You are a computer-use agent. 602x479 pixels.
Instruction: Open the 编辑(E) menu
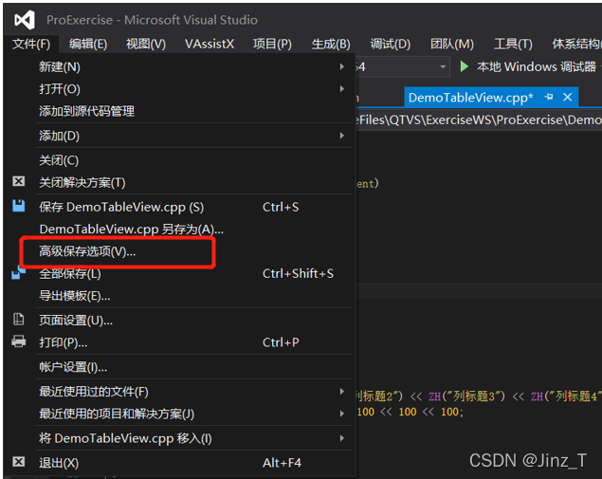tap(88, 45)
